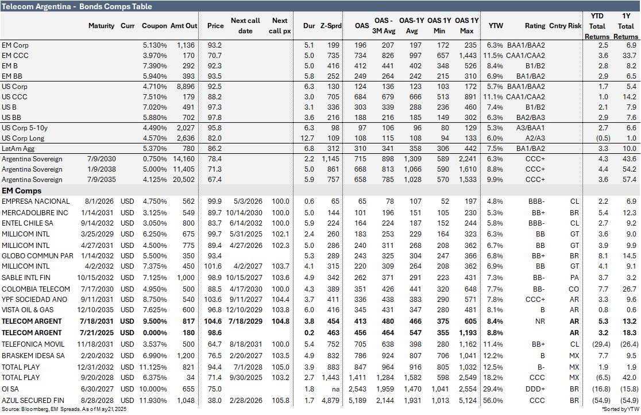This screenshot has height=415, width=641.
Task: Click the 12.7 duration cell
Action: pyautogui.click(x=307, y=138)
